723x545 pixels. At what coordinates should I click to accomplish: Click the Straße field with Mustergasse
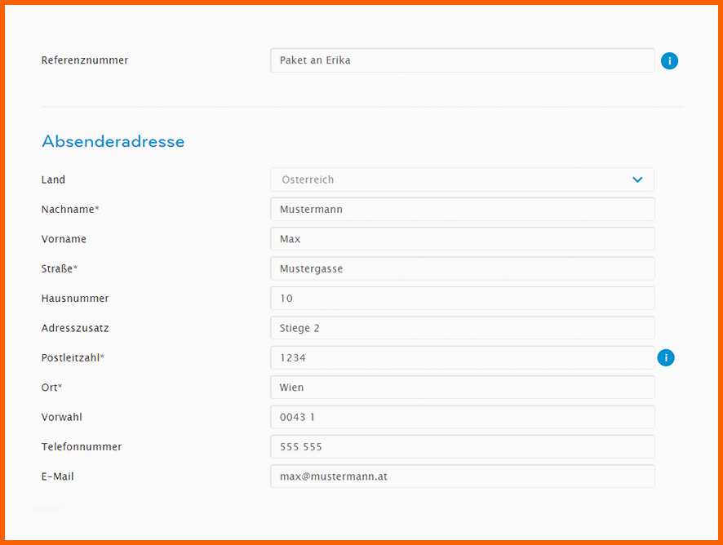click(x=462, y=268)
